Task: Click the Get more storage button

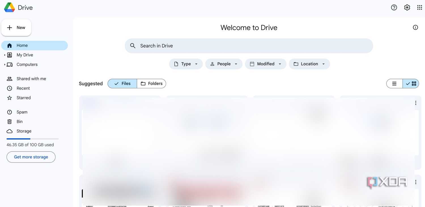Action: coord(31,157)
